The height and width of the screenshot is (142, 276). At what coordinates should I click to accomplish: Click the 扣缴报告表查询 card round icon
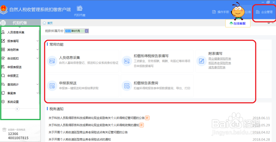(x=127, y=86)
